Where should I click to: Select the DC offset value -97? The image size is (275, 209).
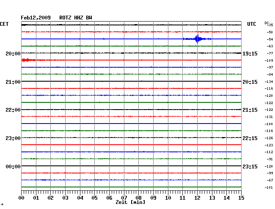(269, 67)
